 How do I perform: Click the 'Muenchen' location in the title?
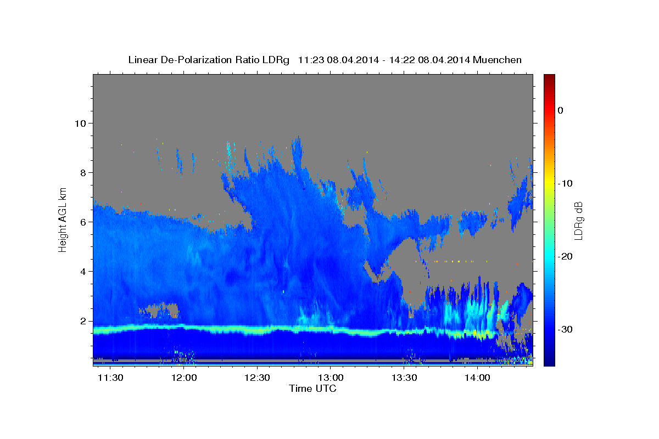pyautogui.click(x=498, y=60)
